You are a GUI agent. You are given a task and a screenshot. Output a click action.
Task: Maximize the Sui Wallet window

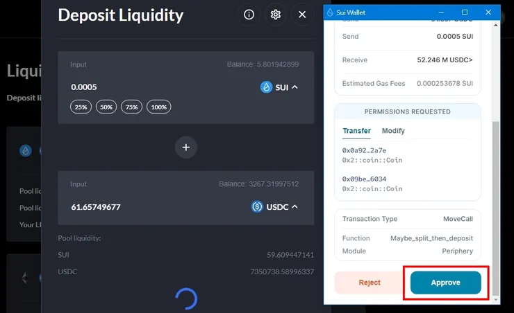(x=465, y=12)
